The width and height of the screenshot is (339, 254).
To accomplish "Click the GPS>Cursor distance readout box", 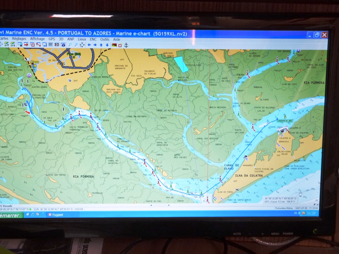I will [x=280, y=200].
